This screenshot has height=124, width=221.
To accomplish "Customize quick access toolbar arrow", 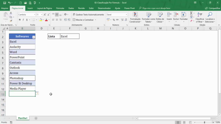I will [39, 3].
